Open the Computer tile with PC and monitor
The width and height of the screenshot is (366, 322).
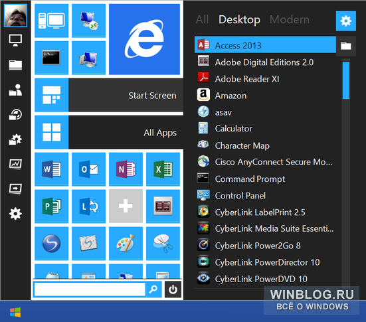pos(52,21)
